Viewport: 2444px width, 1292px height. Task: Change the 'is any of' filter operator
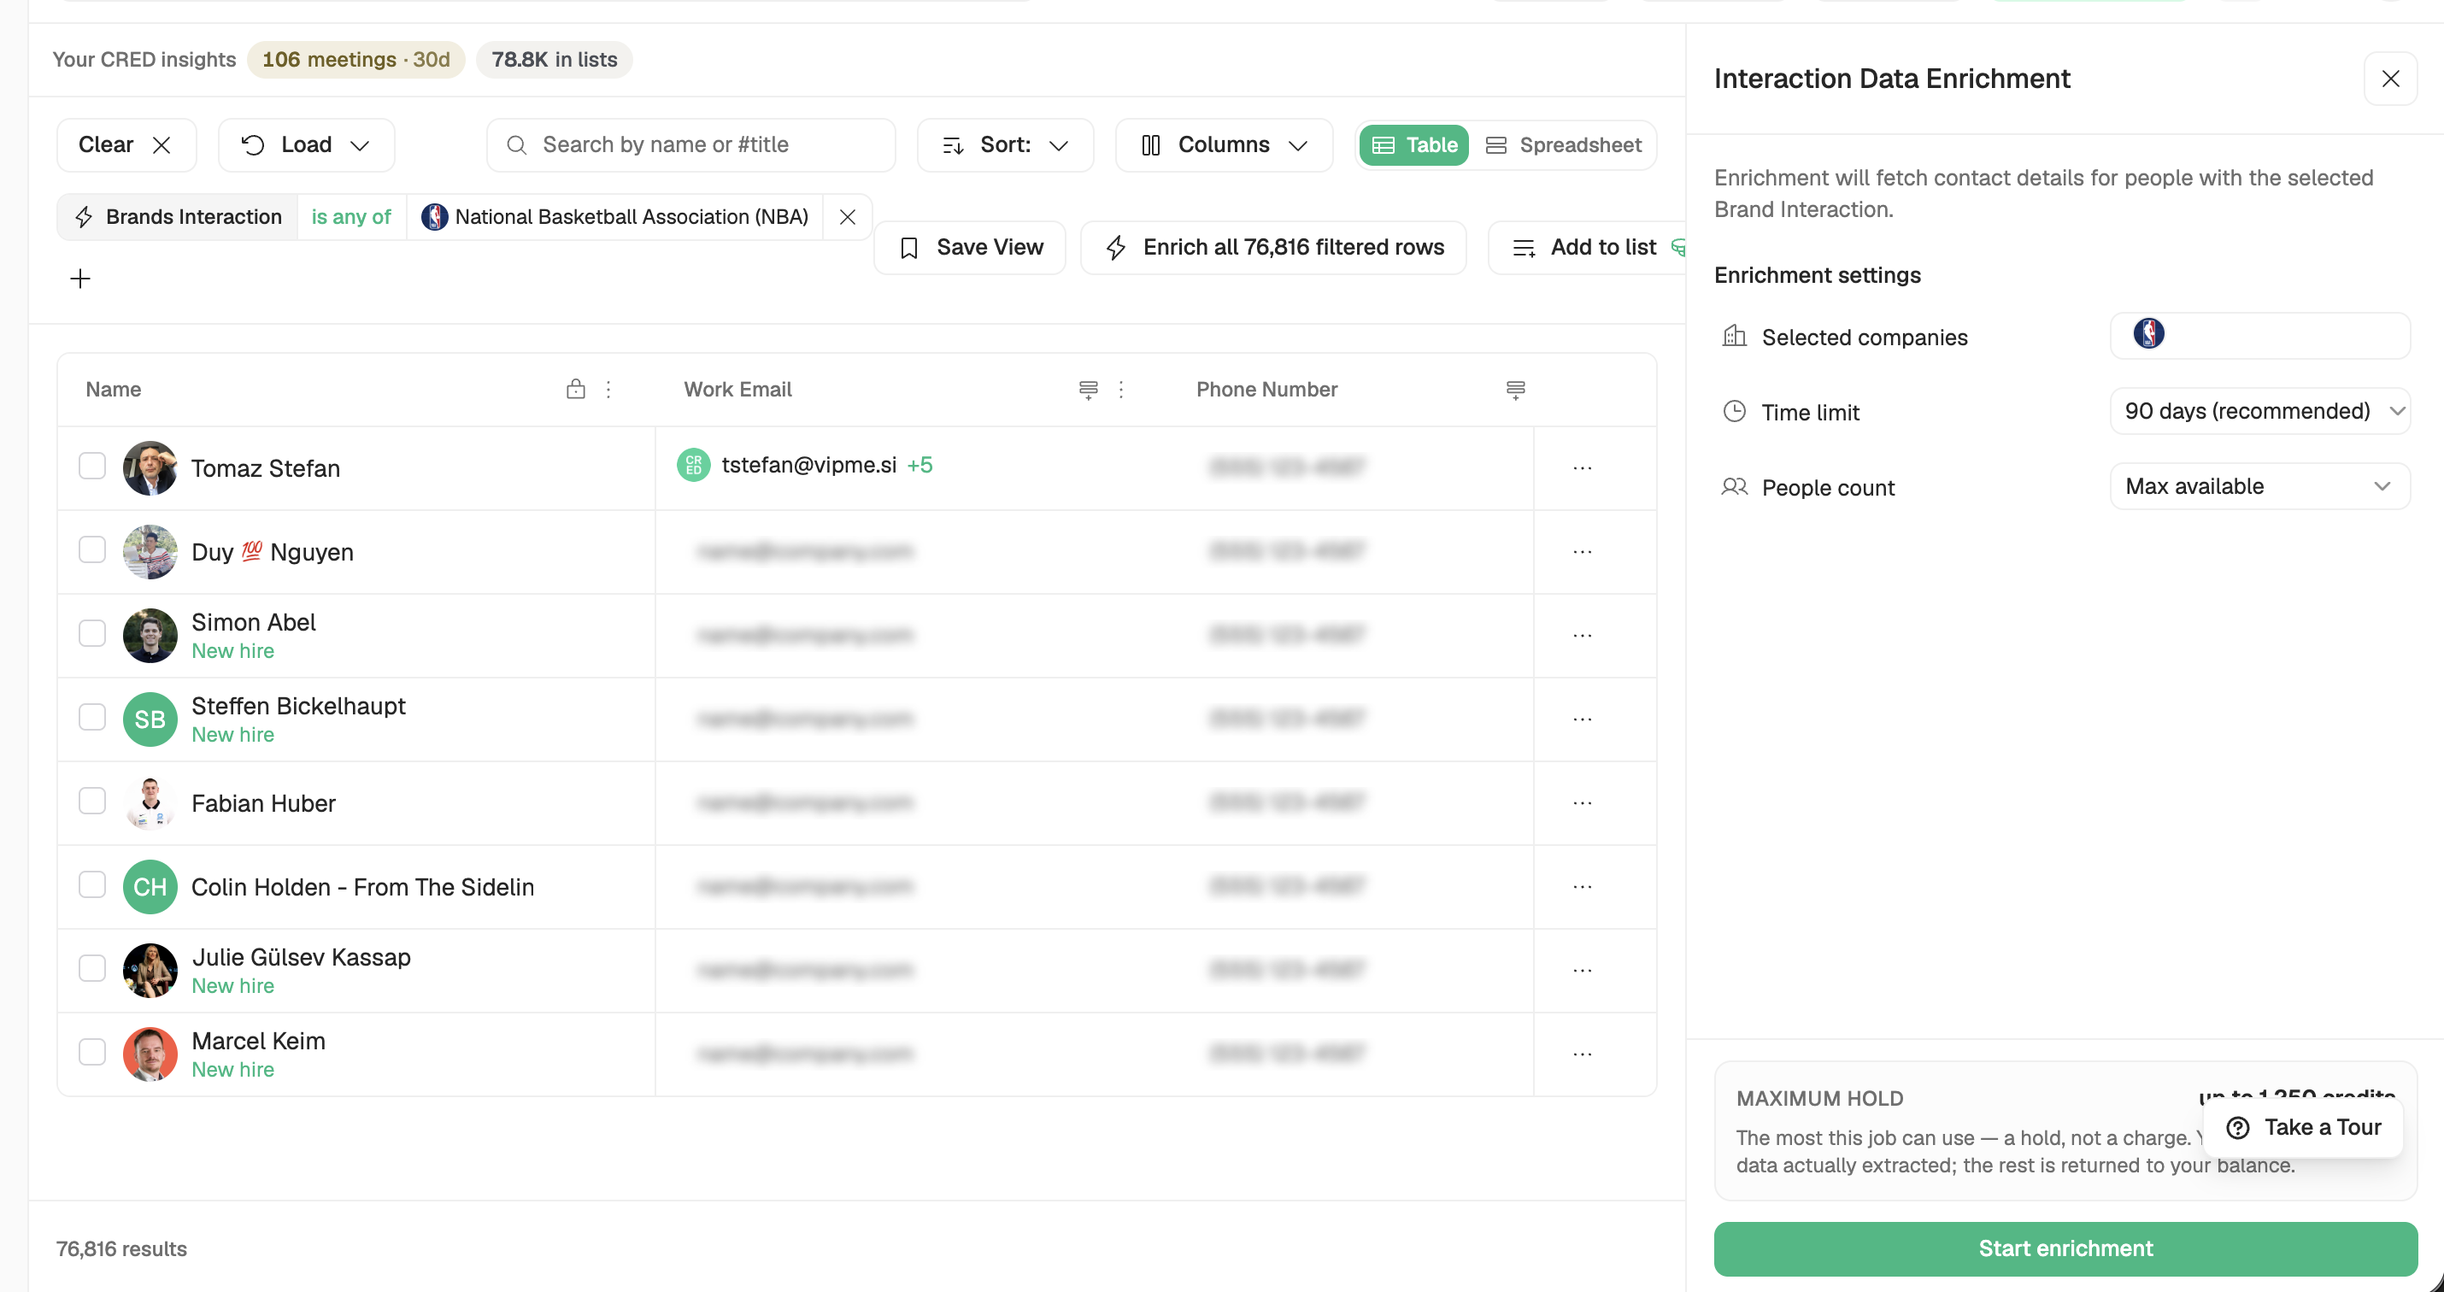click(351, 217)
